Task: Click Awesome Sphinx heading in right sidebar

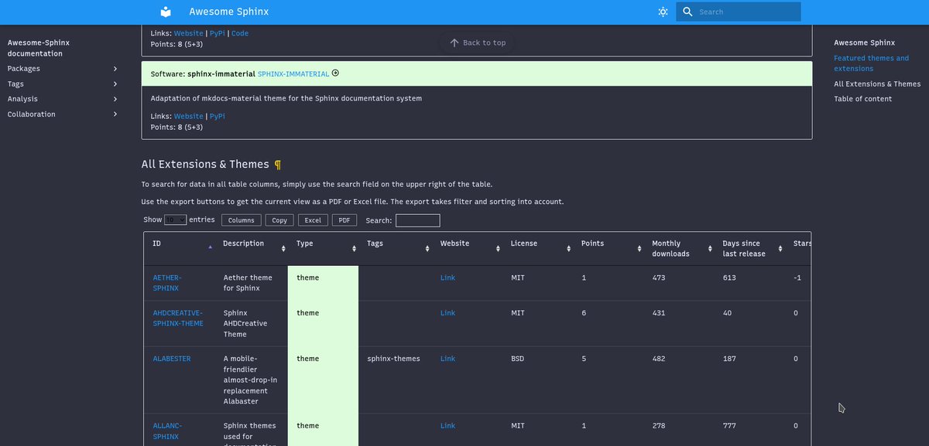Action: [x=864, y=43]
